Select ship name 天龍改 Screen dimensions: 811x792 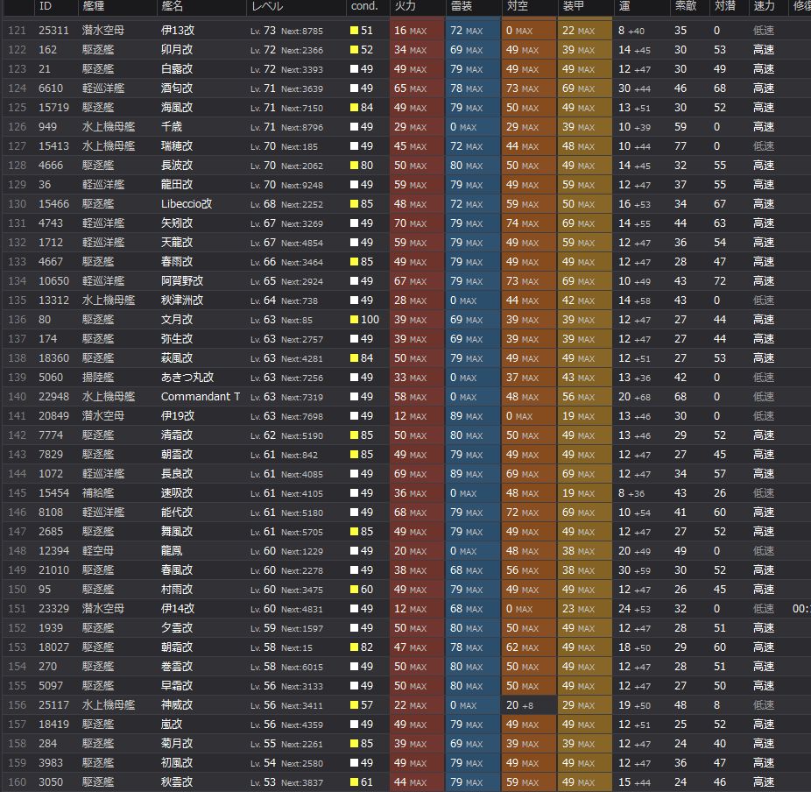177,243
